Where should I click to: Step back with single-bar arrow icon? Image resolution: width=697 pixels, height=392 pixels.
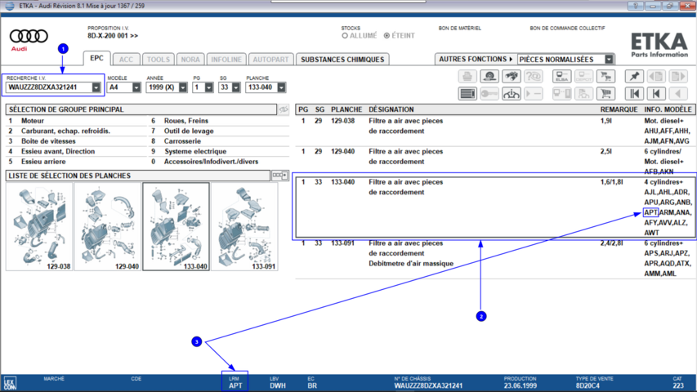656,94
